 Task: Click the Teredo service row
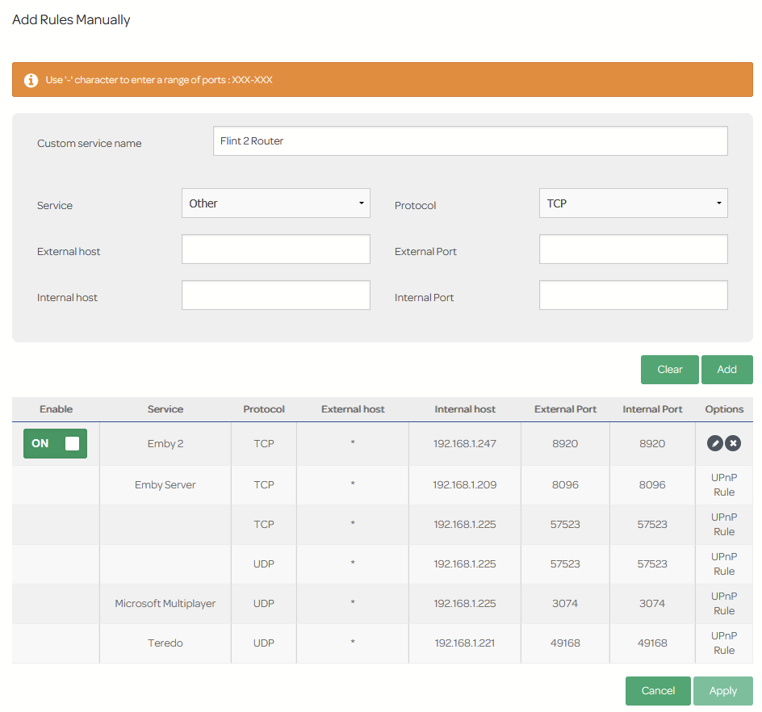pos(165,643)
